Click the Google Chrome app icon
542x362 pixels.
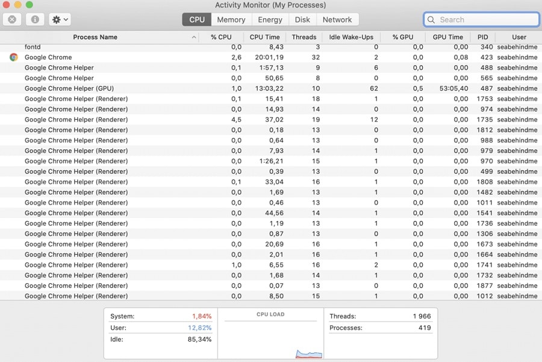(x=14, y=57)
